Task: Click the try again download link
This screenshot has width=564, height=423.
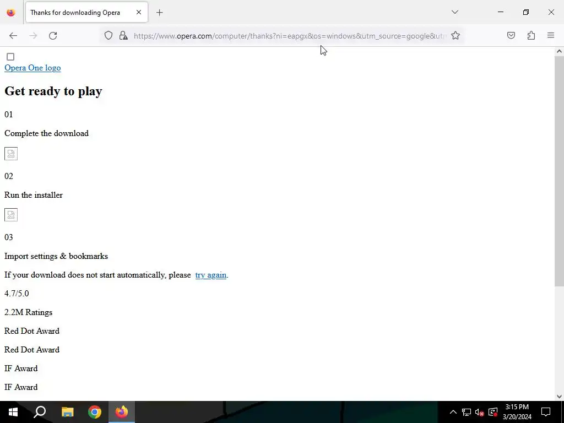Action: click(211, 275)
